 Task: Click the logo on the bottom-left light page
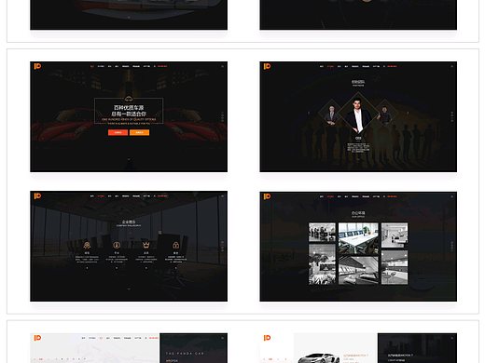(37, 338)
